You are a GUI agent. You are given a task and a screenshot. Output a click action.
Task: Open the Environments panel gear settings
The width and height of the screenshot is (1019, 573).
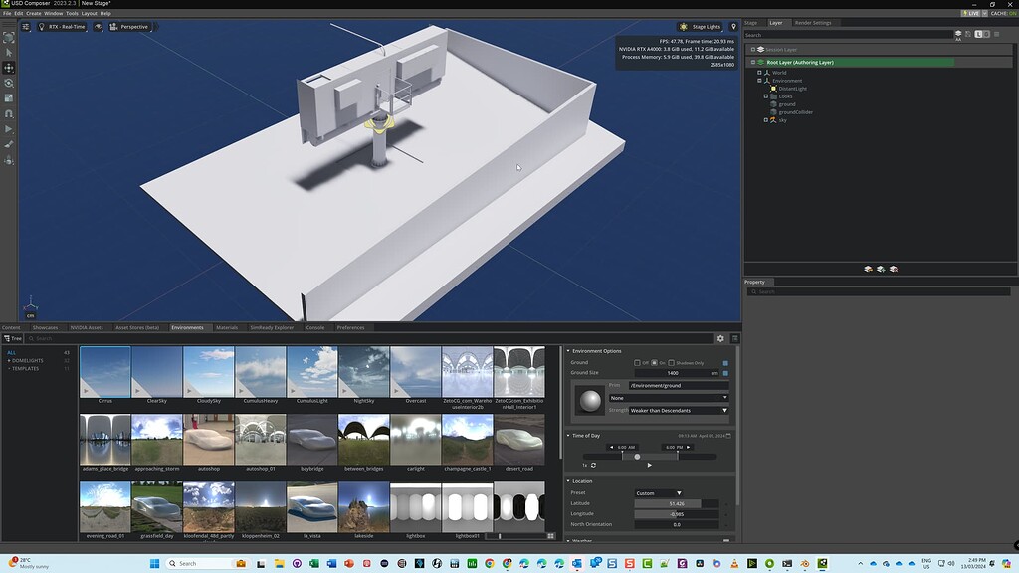point(721,339)
